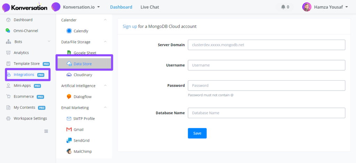Click the Gmail envelope icon
This screenshot has width=356, height=163.
coord(69,129)
